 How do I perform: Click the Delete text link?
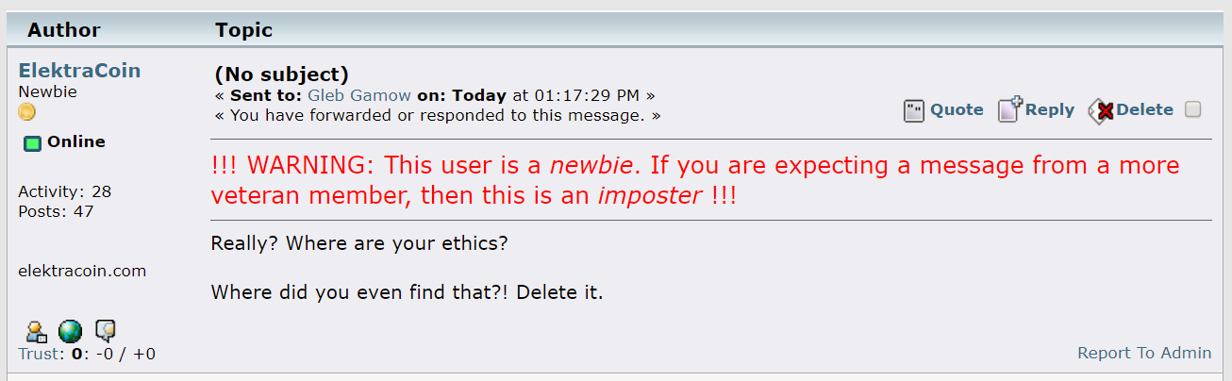click(x=1145, y=109)
